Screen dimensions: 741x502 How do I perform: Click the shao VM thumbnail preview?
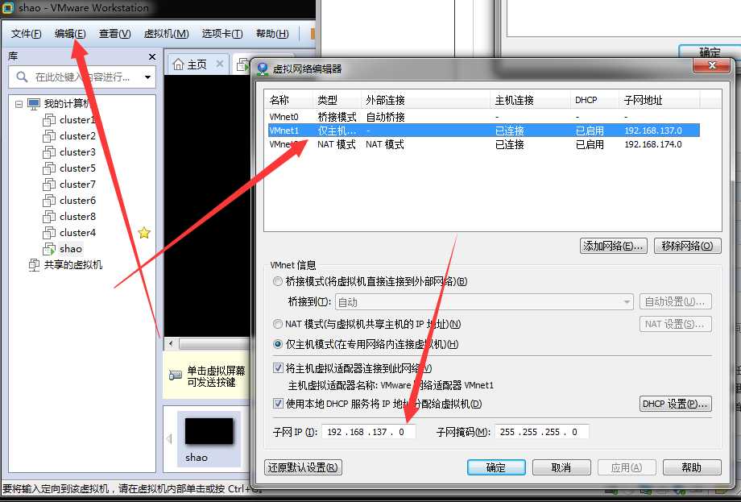(209, 431)
